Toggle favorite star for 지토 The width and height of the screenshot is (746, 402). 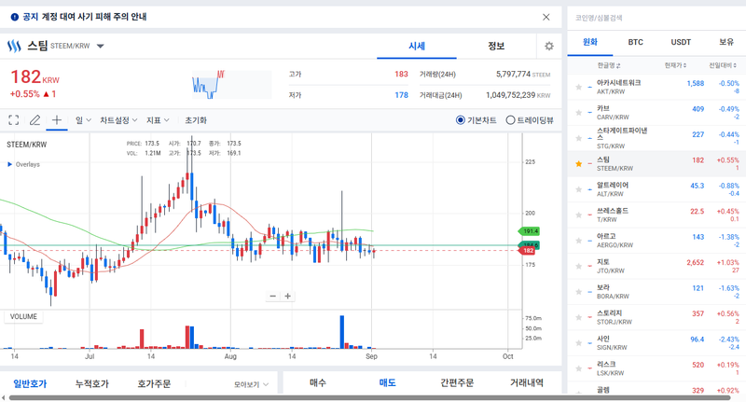[578, 267]
